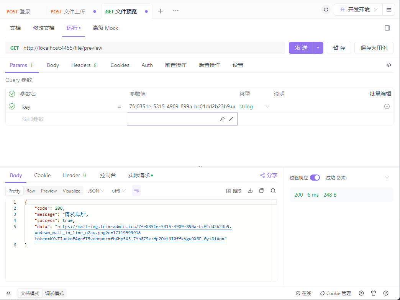Click the 暂存 button

pyautogui.click(x=339, y=48)
